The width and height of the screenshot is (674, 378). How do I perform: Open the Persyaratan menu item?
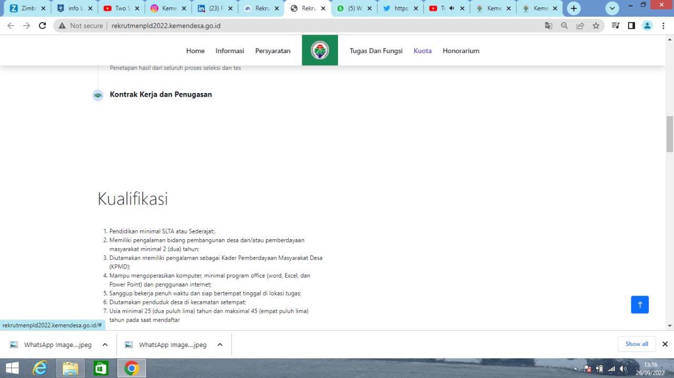coord(273,51)
